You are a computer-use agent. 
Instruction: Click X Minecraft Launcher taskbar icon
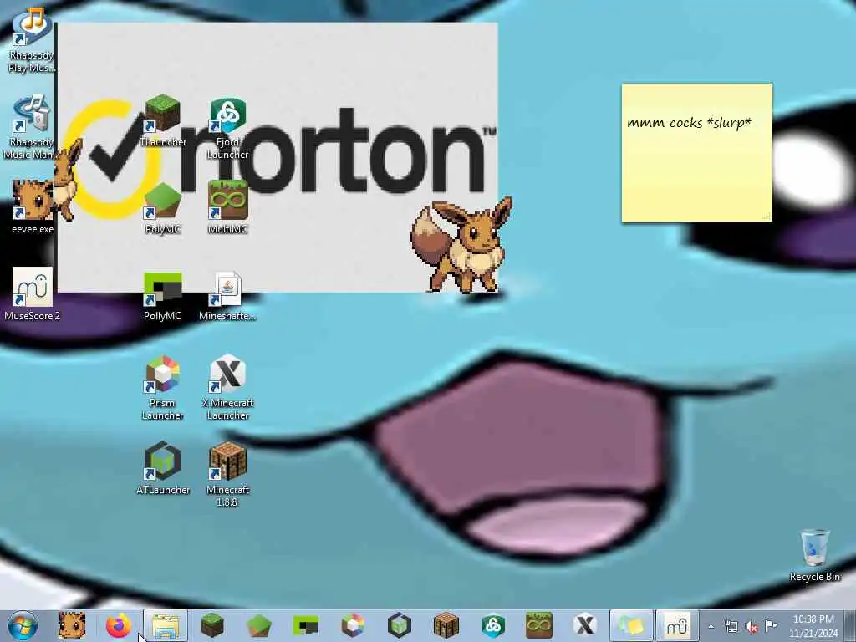[585, 625]
